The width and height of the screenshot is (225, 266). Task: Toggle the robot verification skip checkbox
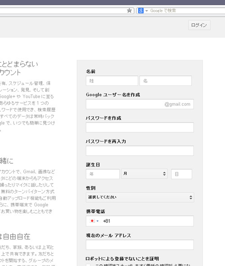(88, 265)
